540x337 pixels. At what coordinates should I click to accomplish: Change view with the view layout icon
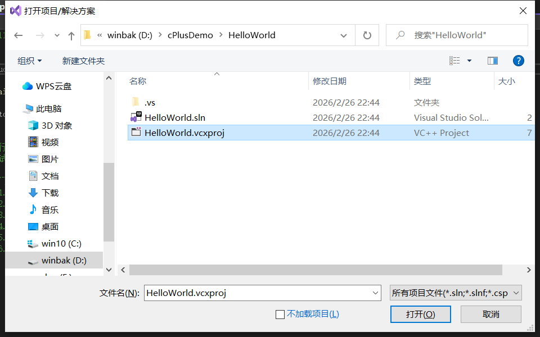[454, 61]
